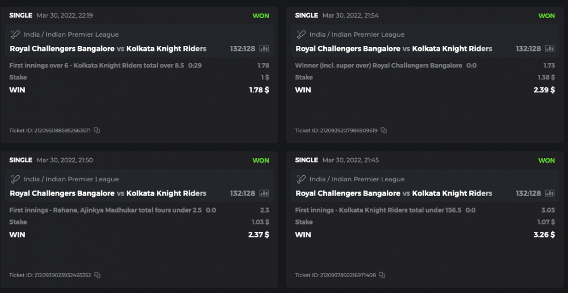Open India / Indian Premier League on 21:45 ticket

point(357,179)
